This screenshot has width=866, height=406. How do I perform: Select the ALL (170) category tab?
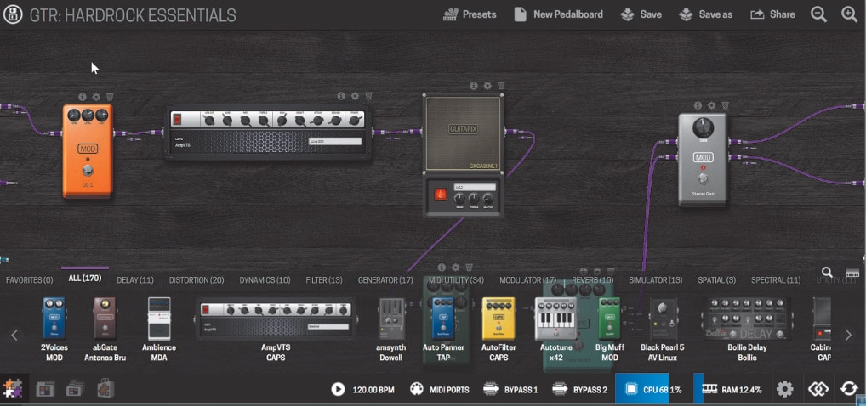pyautogui.click(x=85, y=278)
